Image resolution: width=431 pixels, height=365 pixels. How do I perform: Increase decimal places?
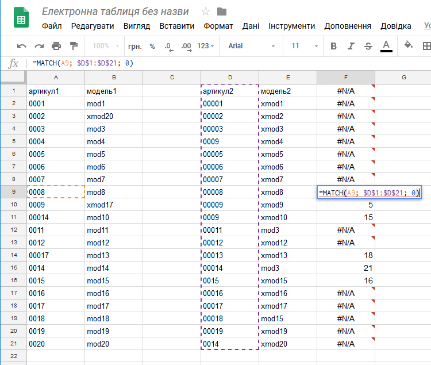[186, 47]
